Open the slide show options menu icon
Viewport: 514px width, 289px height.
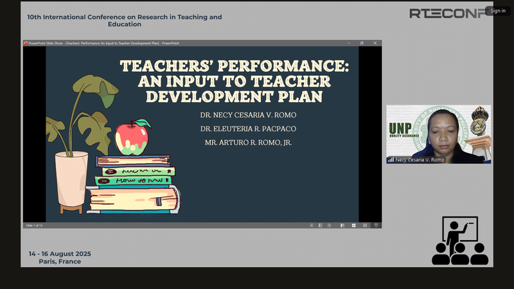[321, 225]
